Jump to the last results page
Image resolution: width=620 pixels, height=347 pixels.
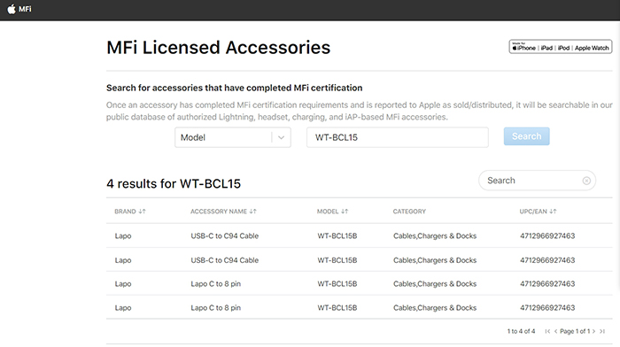601,331
